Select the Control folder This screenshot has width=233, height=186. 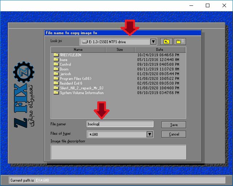pos(65,64)
